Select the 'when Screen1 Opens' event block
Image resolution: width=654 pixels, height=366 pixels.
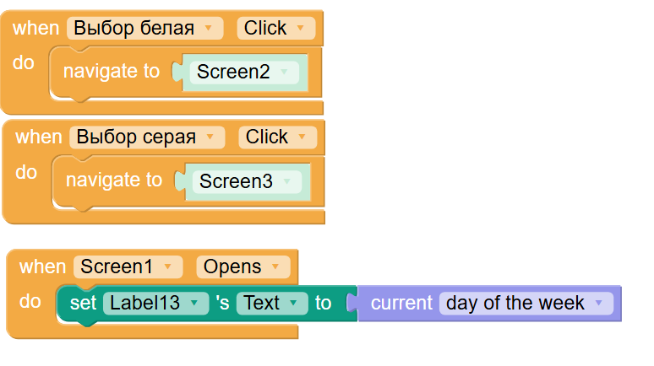(41, 267)
